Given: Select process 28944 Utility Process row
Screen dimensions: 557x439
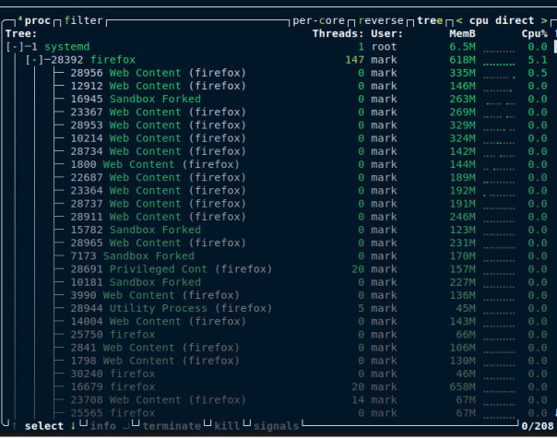Looking at the screenshot, I should coord(277,308).
